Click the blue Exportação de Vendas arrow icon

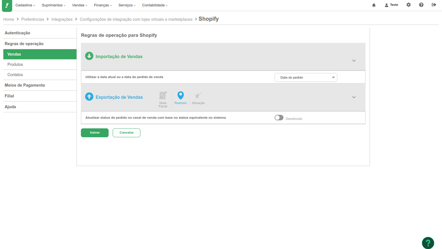click(89, 97)
